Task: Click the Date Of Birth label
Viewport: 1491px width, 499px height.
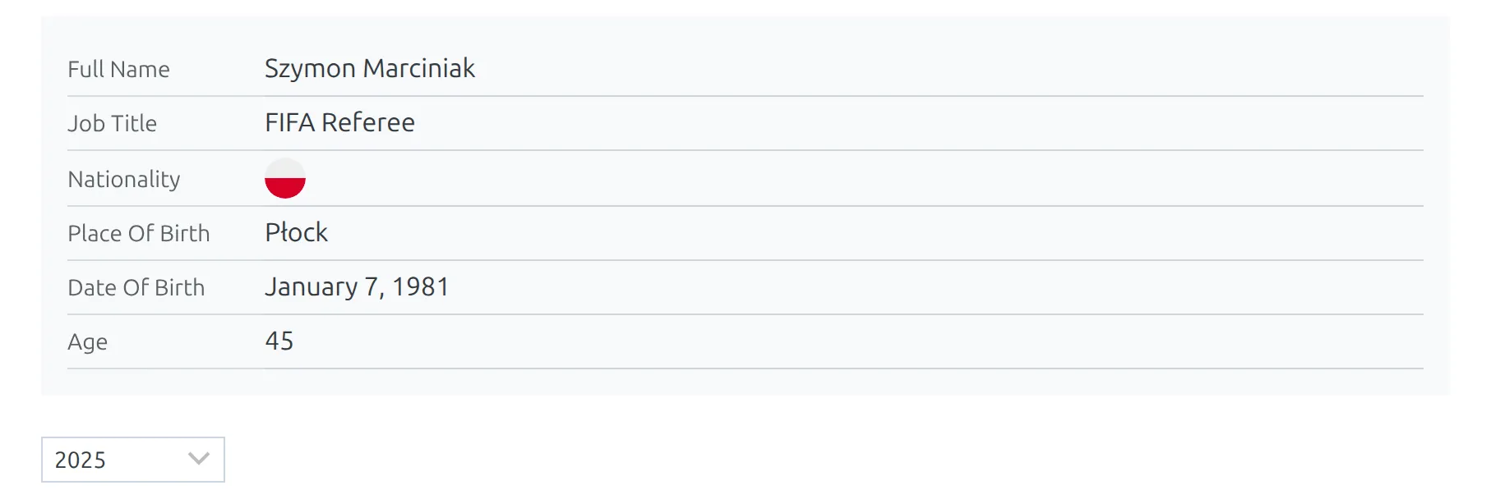Action: pos(136,287)
